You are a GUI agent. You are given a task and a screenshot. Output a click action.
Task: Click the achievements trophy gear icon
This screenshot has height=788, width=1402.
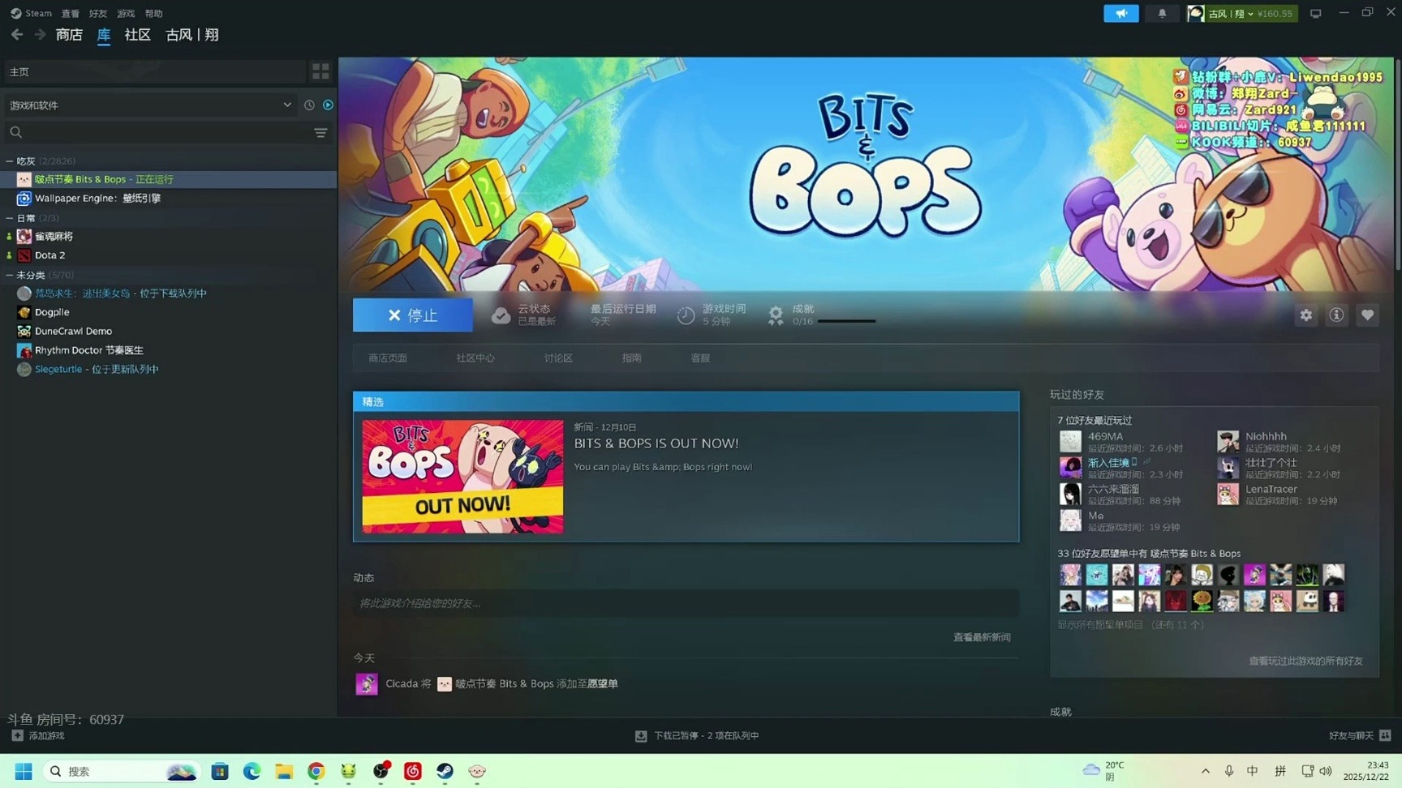click(776, 315)
